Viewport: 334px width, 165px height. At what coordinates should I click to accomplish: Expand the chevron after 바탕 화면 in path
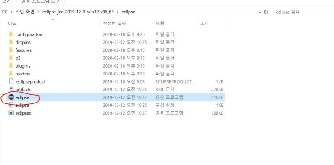[38, 12]
